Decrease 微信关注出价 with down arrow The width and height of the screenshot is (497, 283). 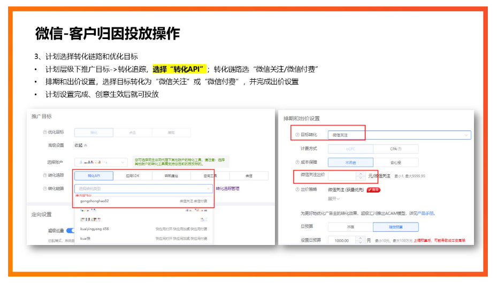[x=361, y=178]
